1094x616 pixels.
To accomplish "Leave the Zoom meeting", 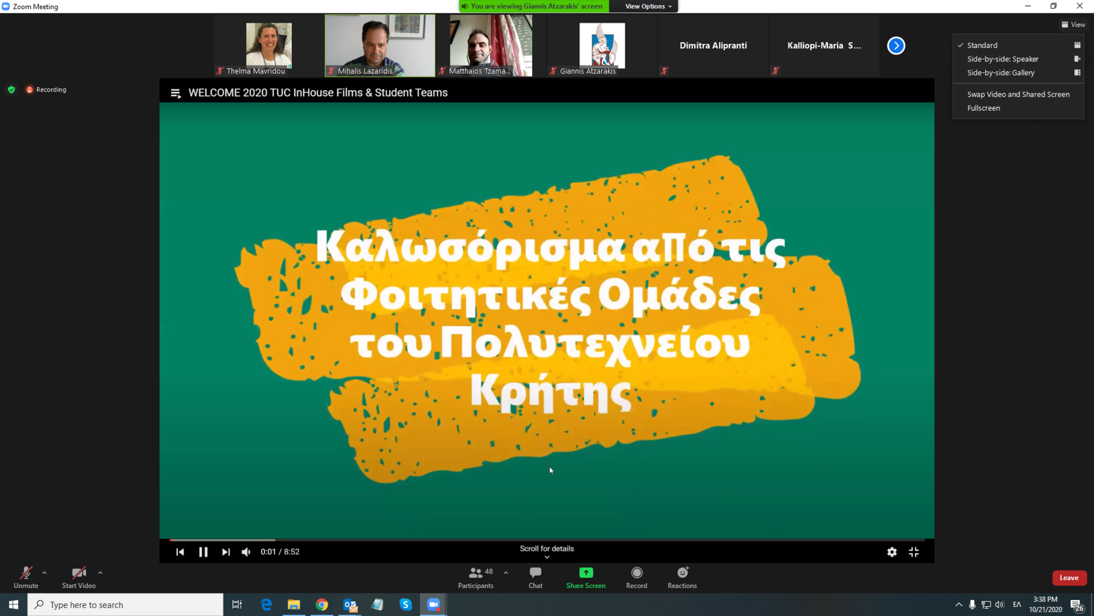I will [1068, 578].
